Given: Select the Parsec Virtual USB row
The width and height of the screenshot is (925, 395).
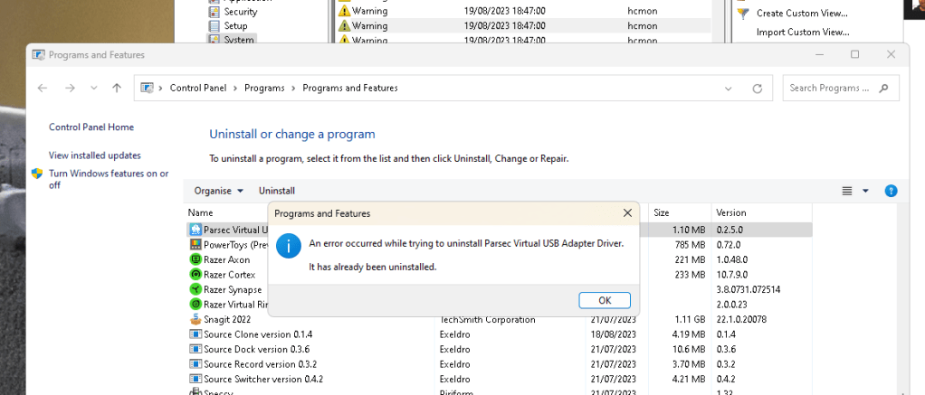Looking at the screenshot, I should click(x=499, y=230).
